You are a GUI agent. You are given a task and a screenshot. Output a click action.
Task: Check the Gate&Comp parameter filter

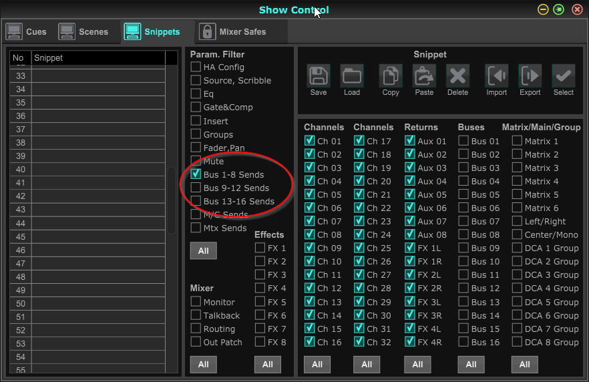click(x=196, y=107)
